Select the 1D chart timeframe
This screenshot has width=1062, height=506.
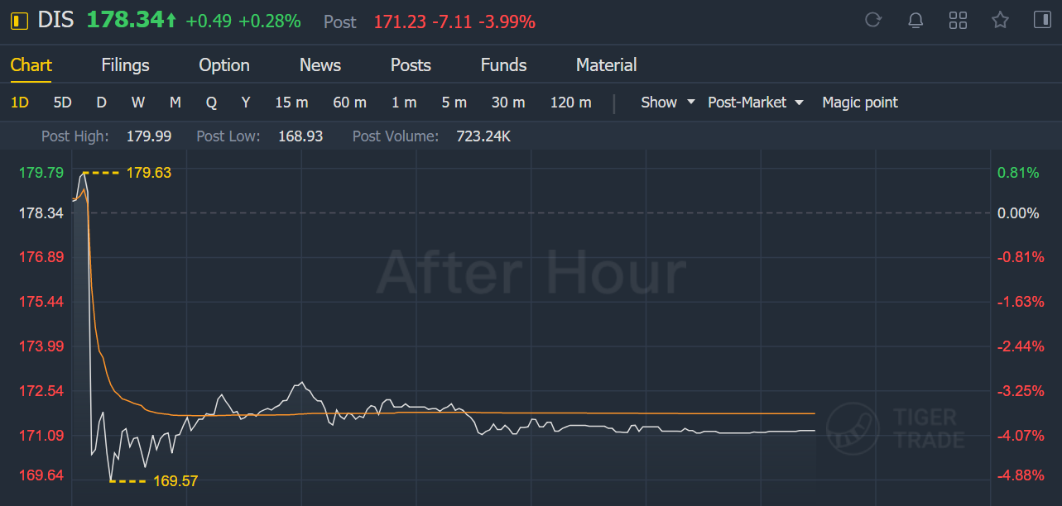click(20, 103)
